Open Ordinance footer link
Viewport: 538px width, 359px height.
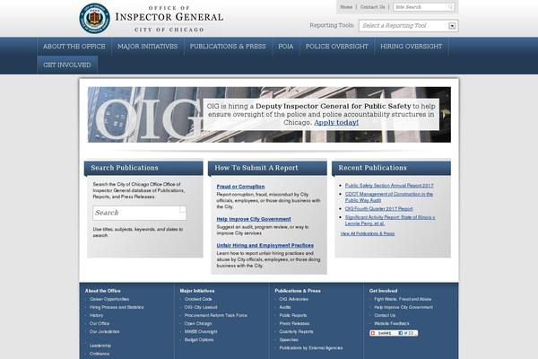tap(100, 354)
